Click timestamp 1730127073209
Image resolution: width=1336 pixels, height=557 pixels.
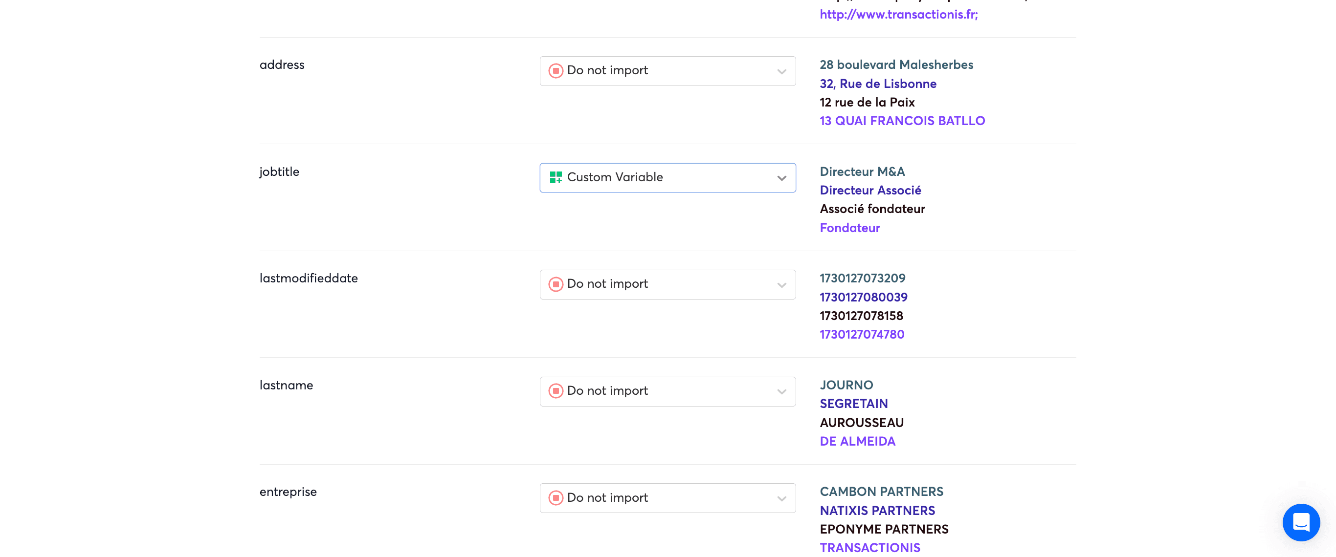tap(862, 278)
